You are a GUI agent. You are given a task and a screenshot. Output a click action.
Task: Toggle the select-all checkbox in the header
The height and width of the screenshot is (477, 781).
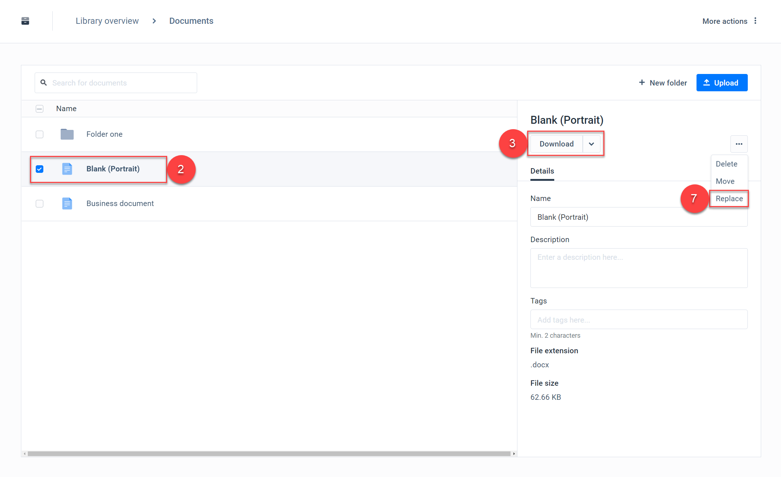coord(39,108)
